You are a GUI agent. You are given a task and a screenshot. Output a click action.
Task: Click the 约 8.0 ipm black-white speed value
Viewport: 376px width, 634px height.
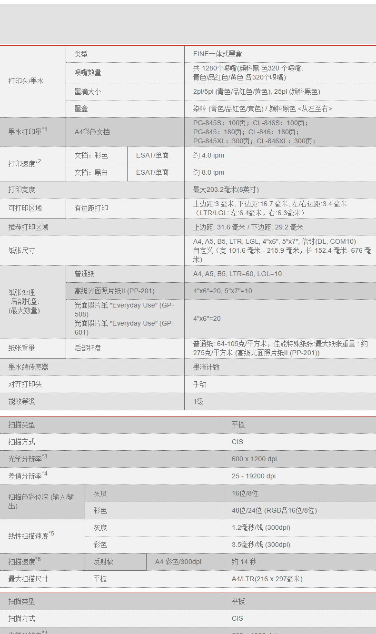point(208,172)
